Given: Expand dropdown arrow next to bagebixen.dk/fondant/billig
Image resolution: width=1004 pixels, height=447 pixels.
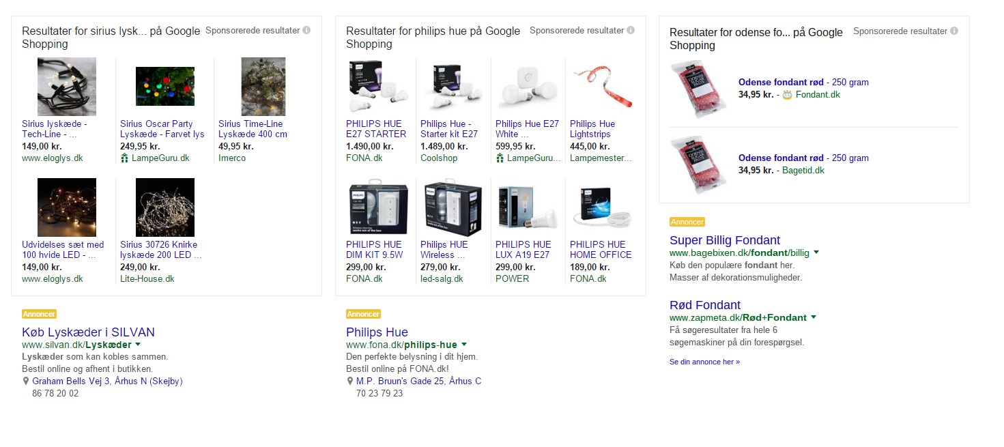Looking at the screenshot, I should [x=816, y=253].
